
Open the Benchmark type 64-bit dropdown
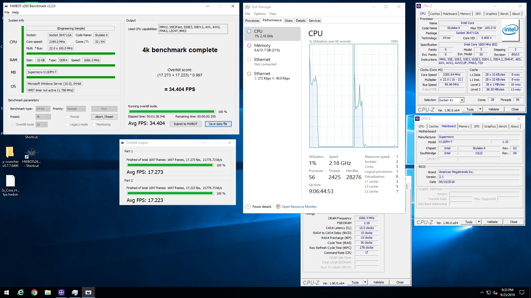click(43, 109)
